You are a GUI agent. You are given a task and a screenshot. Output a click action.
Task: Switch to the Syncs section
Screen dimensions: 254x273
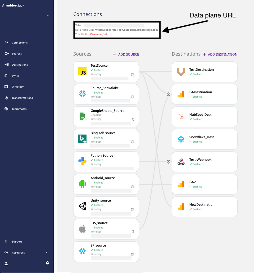click(16, 76)
